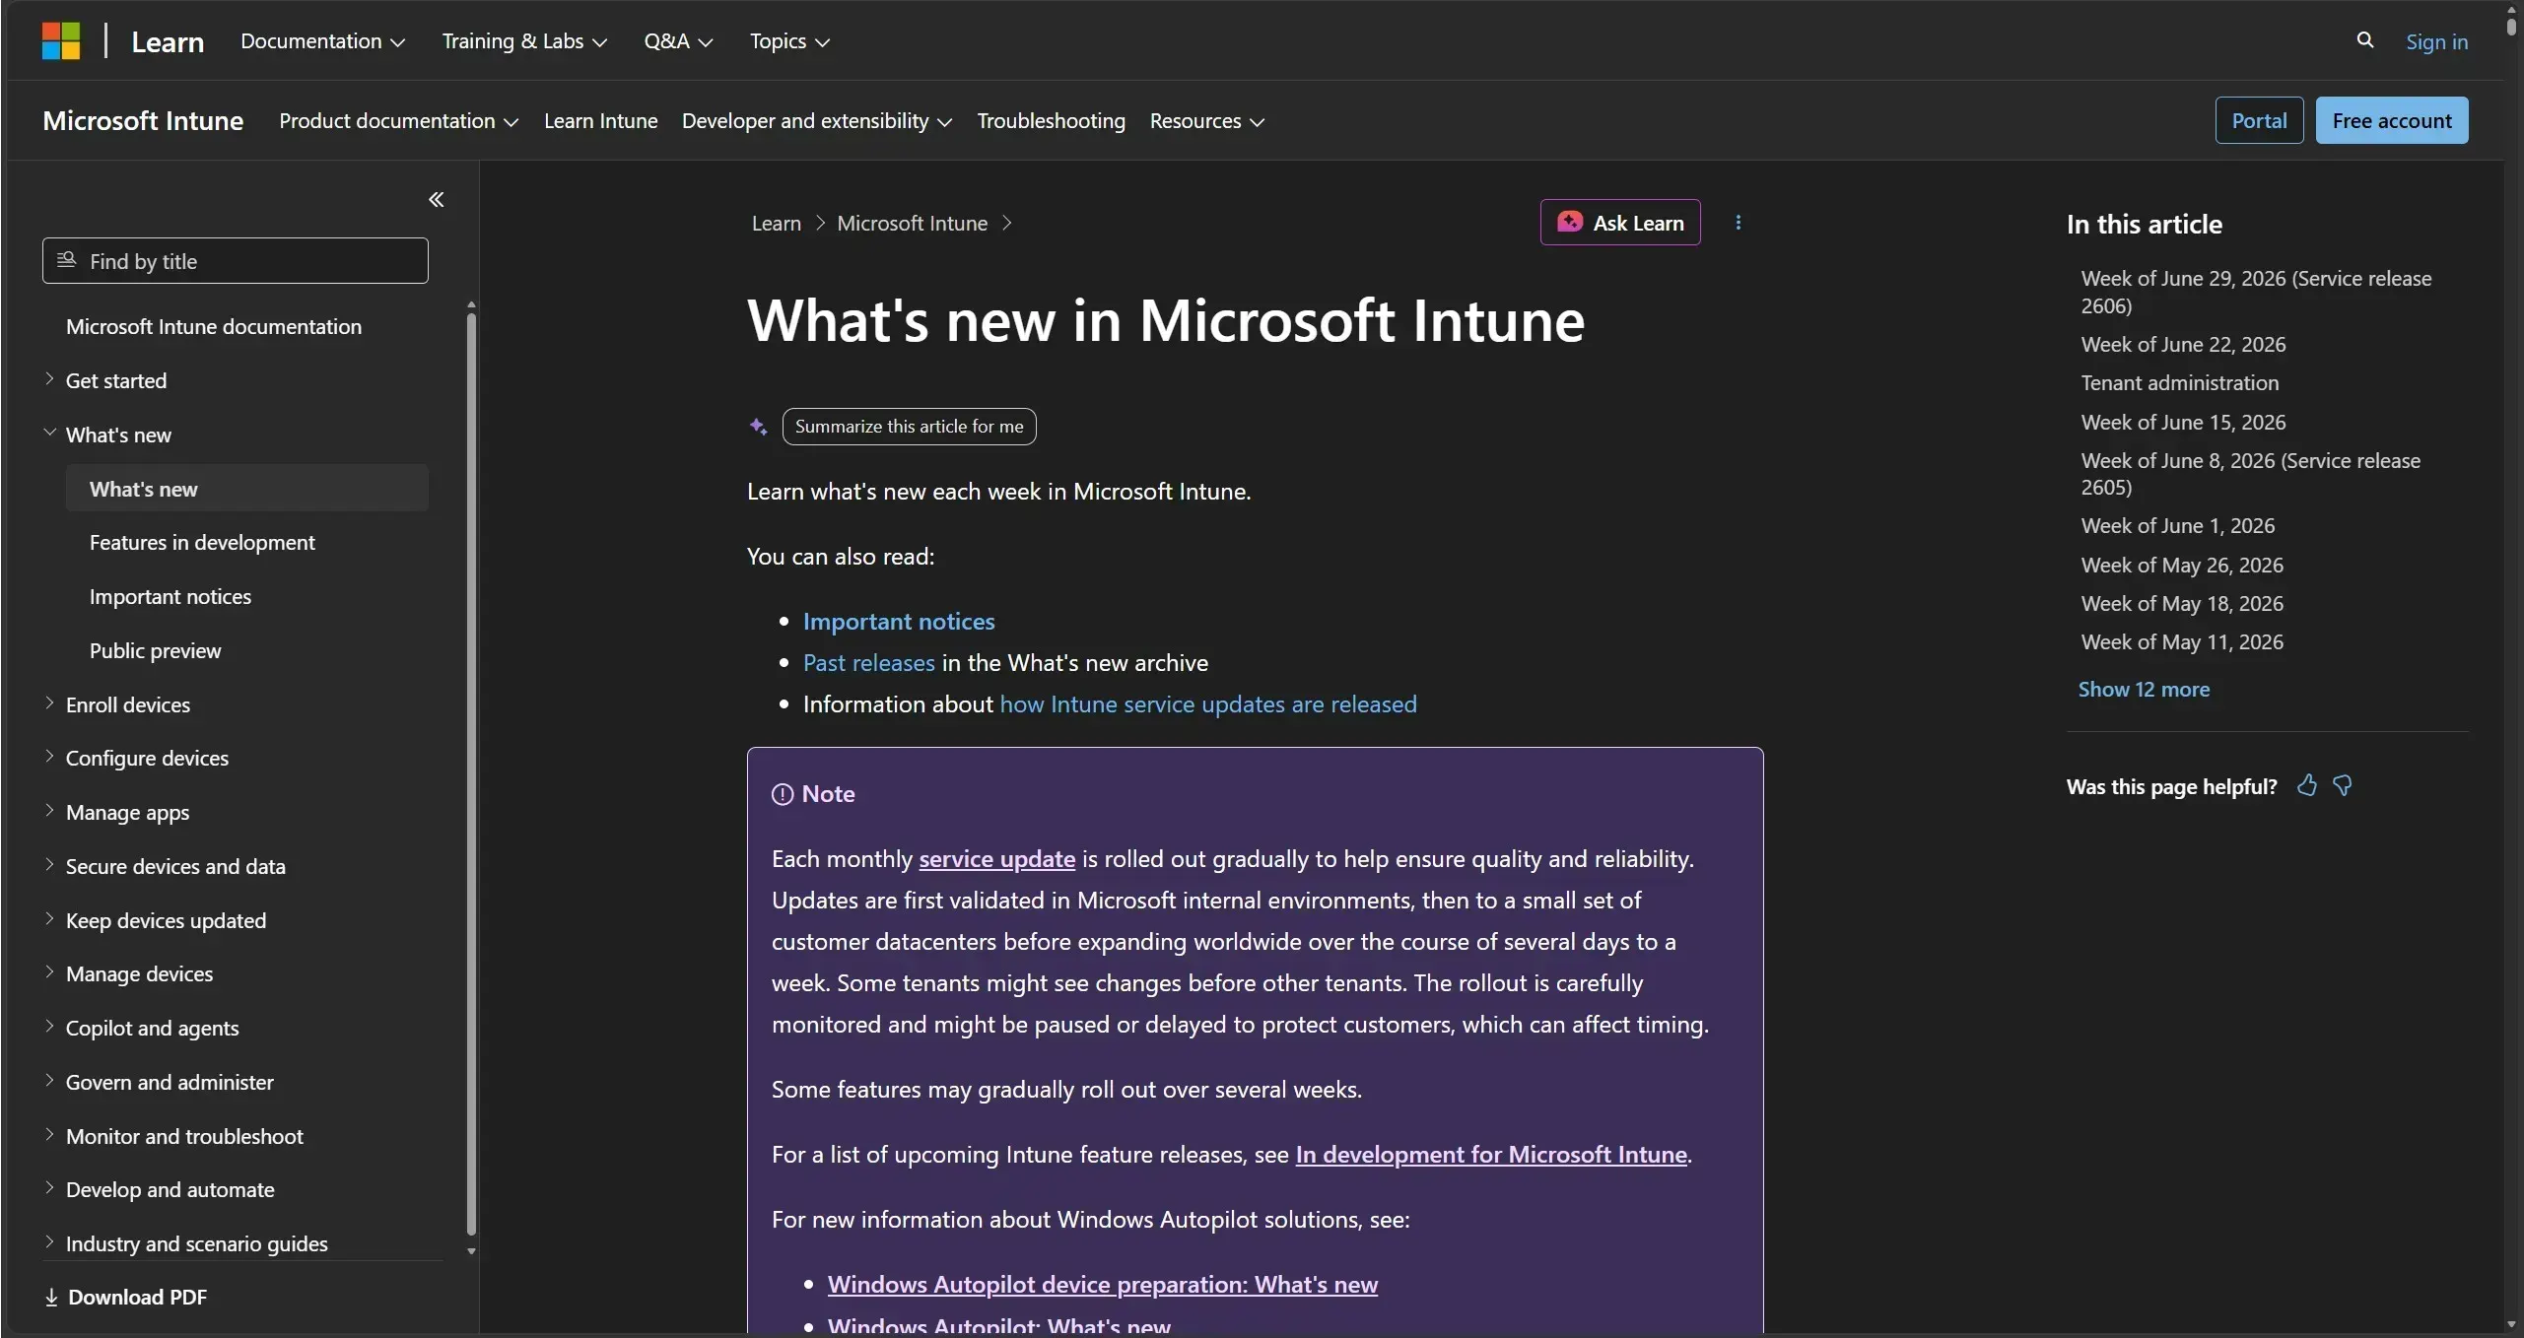Open In development for Microsoft Intune link
The height and width of the screenshot is (1338, 2524).
click(1491, 1155)
